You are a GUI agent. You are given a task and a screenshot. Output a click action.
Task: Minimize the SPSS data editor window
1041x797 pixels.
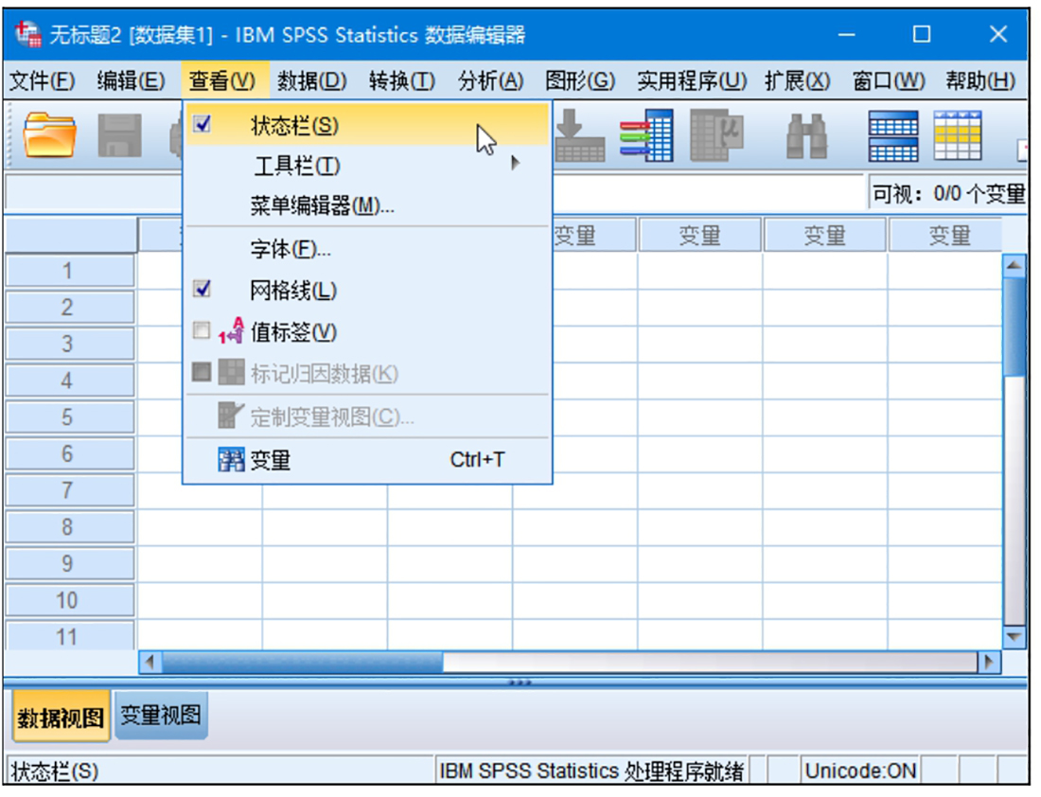pyautogui.click(x=846, y=34)
